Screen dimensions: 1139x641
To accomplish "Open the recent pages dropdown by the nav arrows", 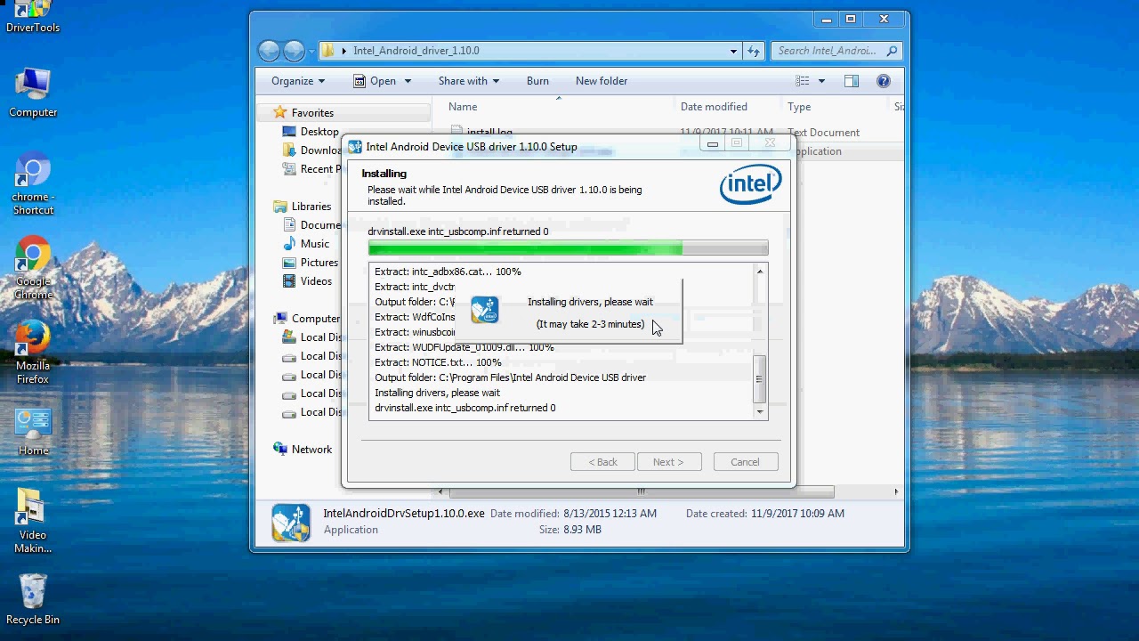I will pyautogui.click(x=311, y=52).
